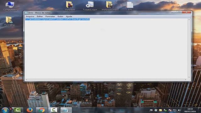Click the Show desktop button on the taskbar
This screenshot has height=113, width=201.
199,110
